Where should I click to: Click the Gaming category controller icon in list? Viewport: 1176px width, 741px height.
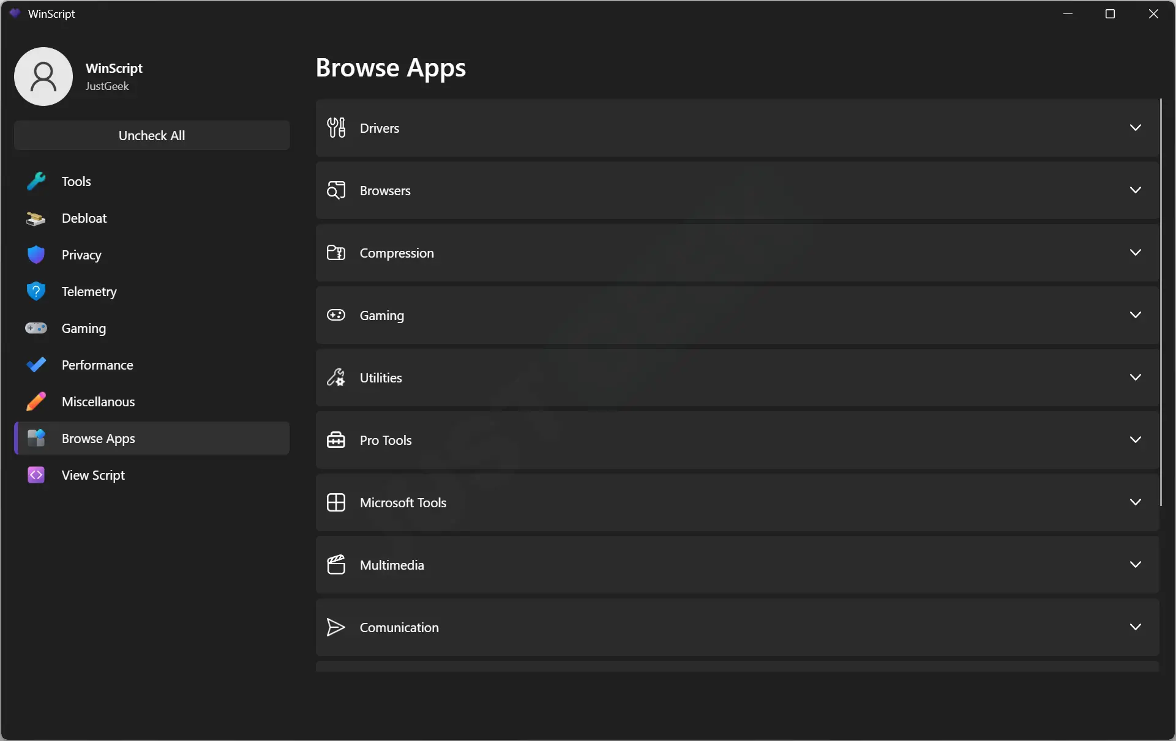336,315
